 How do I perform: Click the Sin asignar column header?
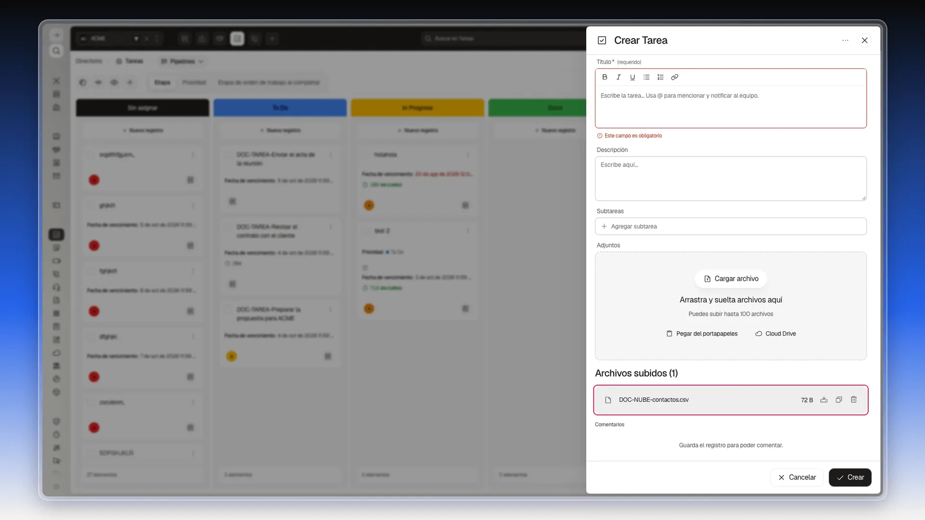click(x=142, y=108)
